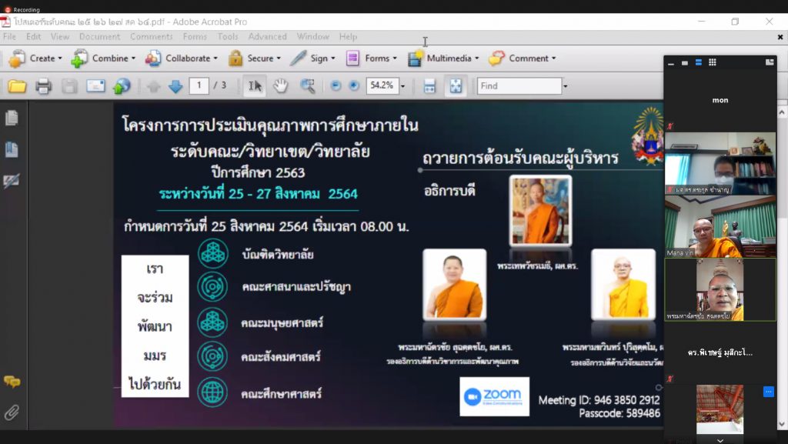This screenshot has width=788, height=444.
Task: Open the Attachments paperclip panel
Action: 12,412
